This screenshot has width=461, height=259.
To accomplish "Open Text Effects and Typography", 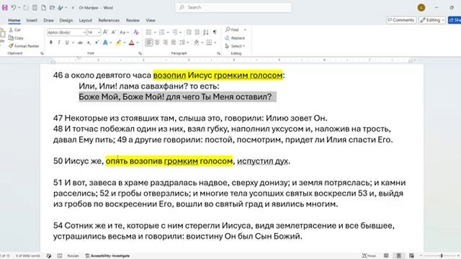I will (105, 42).
